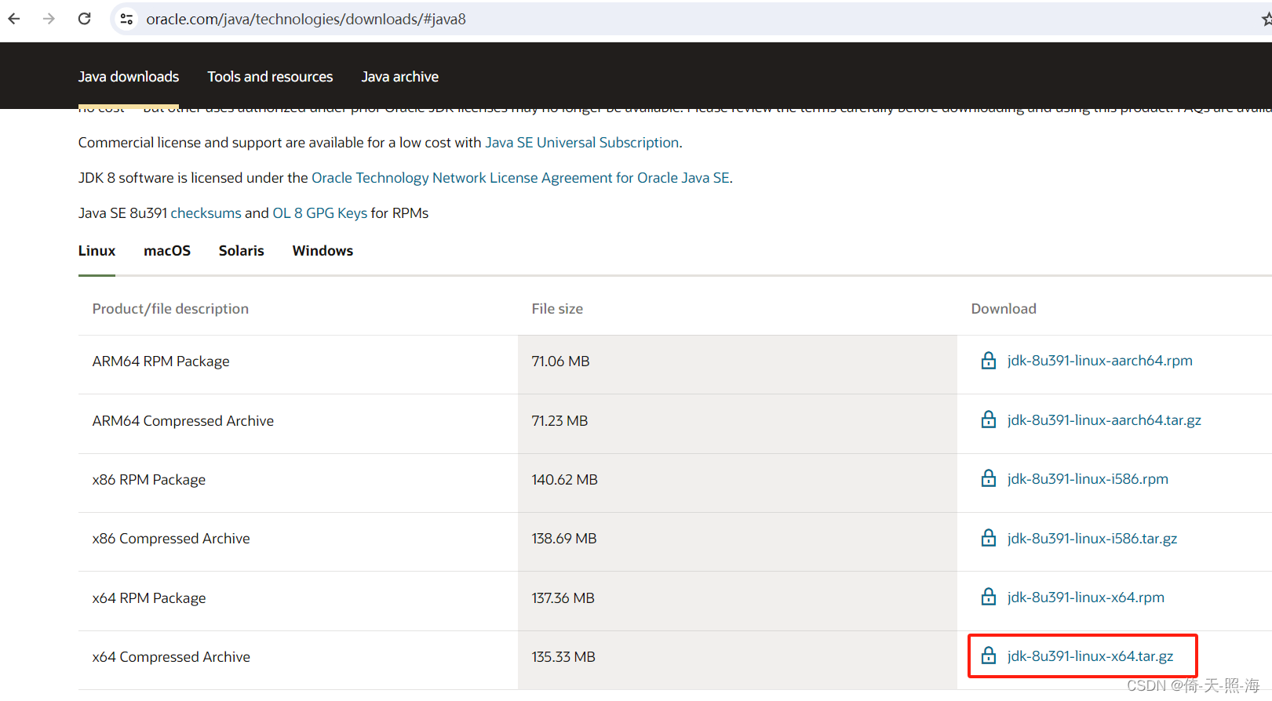
Task: Download jdk-8u391-linux-aarch64.rpm
Action: click(1100, 361)
